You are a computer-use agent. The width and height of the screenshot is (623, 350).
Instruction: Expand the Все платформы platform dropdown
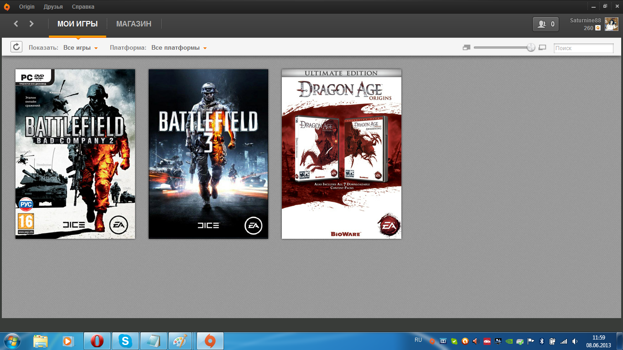pyautogui.click(x=179, y=48)
